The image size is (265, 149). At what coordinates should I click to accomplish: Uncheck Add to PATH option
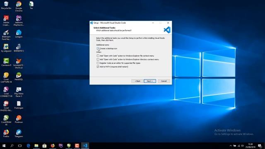point(98,67)
